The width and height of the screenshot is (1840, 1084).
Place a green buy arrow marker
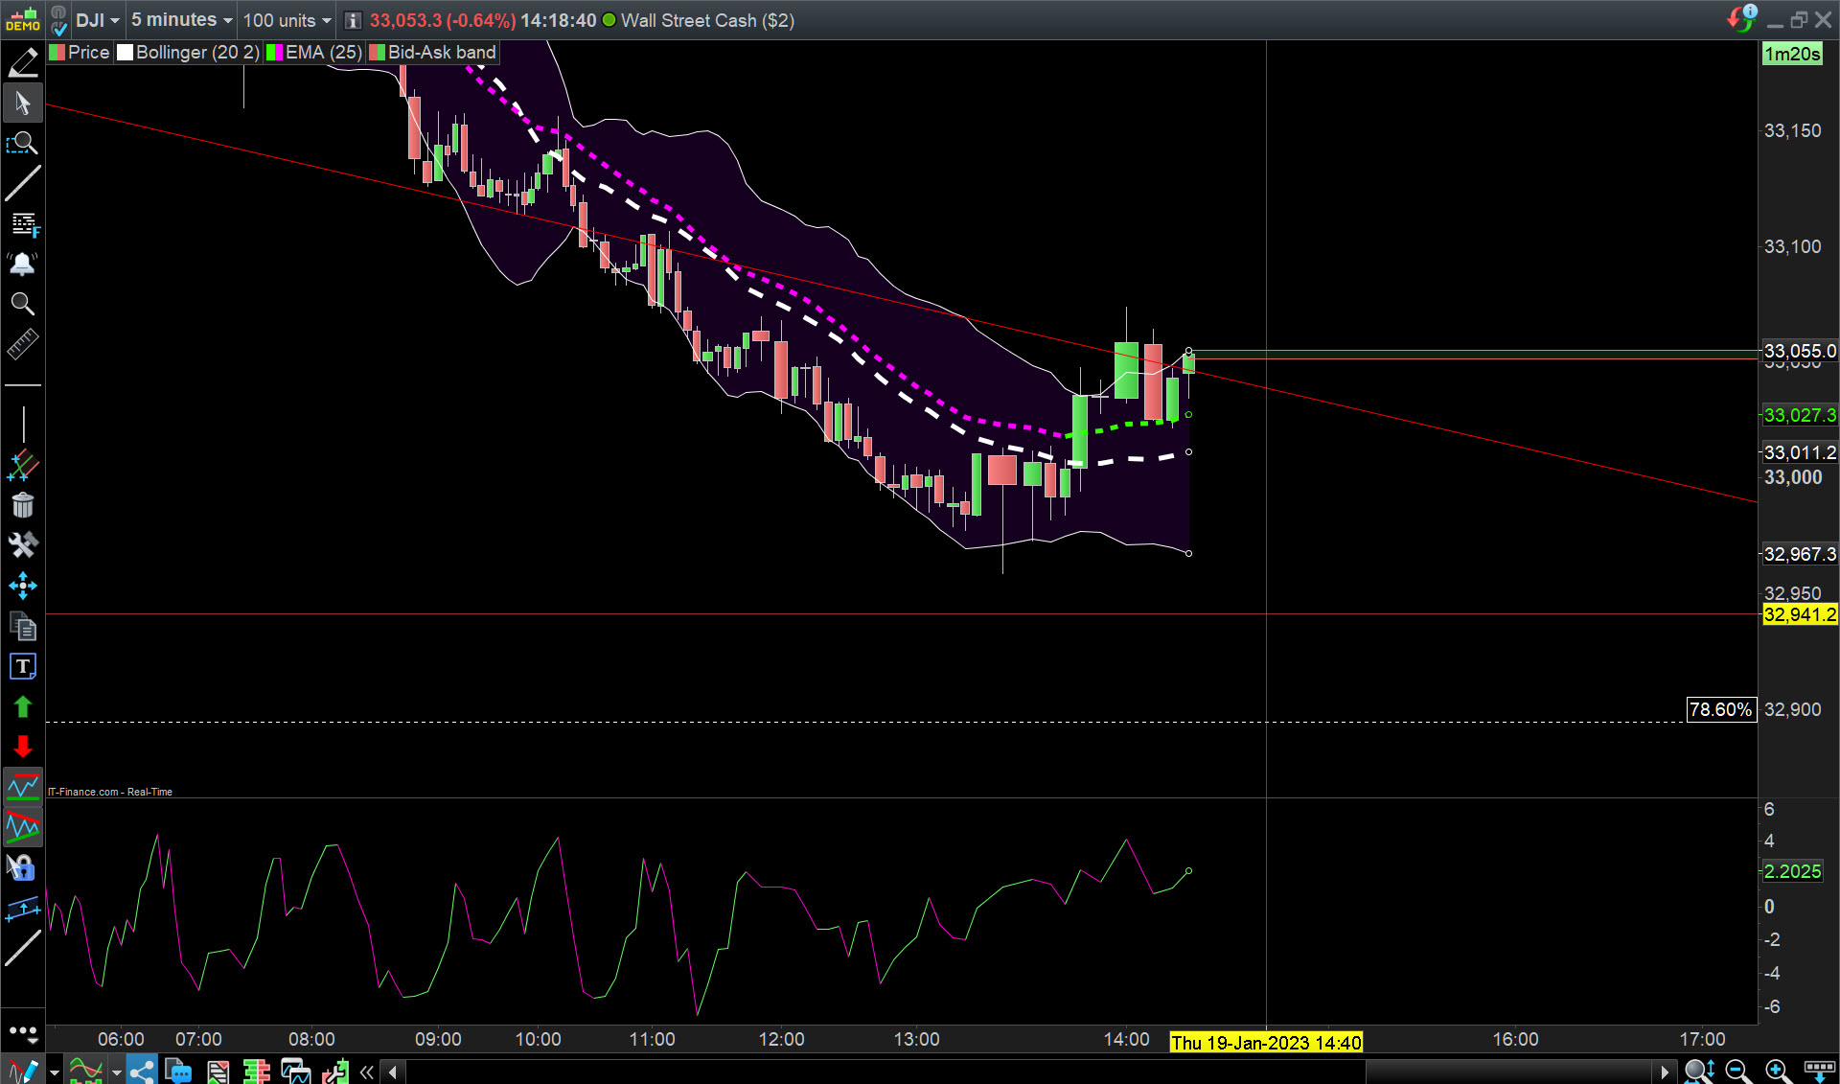(x=22, y=707)
